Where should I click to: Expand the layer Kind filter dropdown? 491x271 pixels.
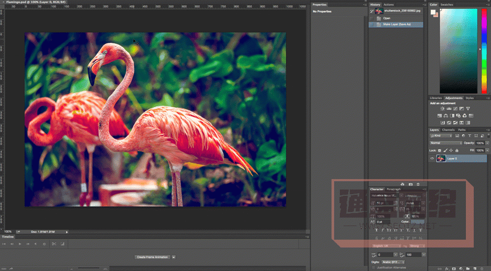(441, 136)
